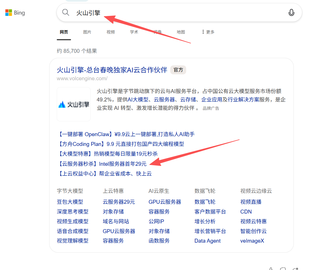Open the 火山引擎 official site result

[111, 70]
